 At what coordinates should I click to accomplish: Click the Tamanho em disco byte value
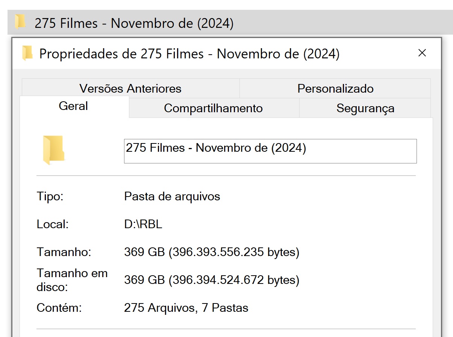[x=212, y=280]
